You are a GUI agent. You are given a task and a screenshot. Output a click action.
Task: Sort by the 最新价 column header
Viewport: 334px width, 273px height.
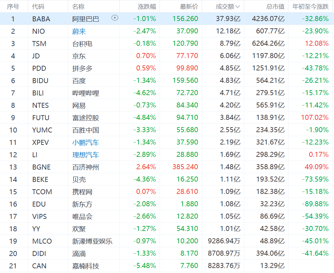[x=189, y=6]
